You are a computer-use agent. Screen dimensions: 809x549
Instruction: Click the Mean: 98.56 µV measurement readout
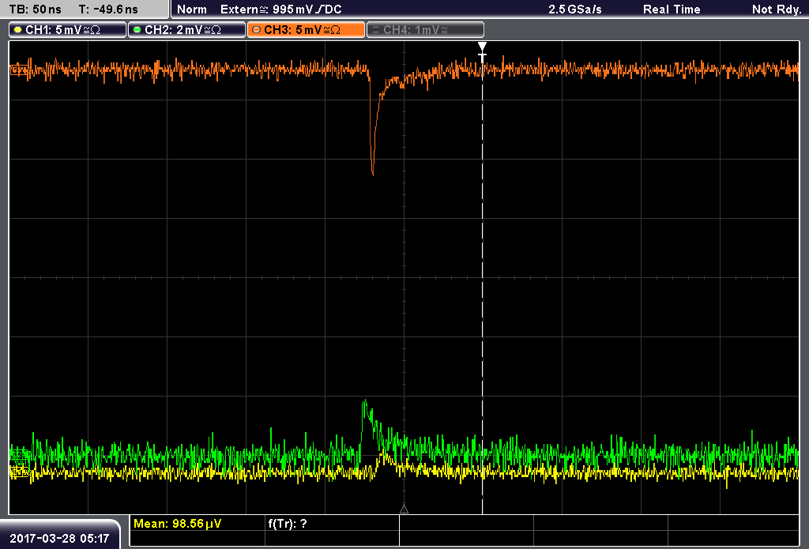tap(177, 524)
